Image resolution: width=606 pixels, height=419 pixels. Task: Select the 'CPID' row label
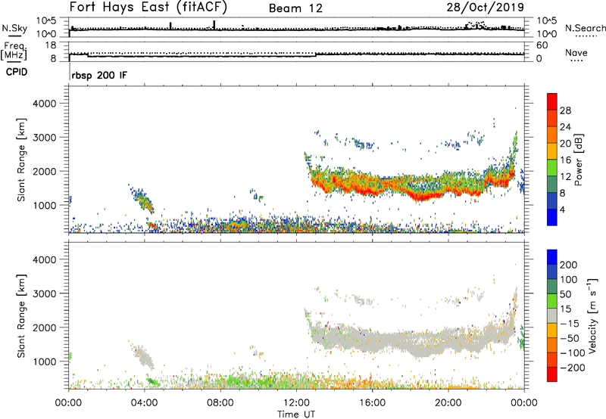[17, 72]
